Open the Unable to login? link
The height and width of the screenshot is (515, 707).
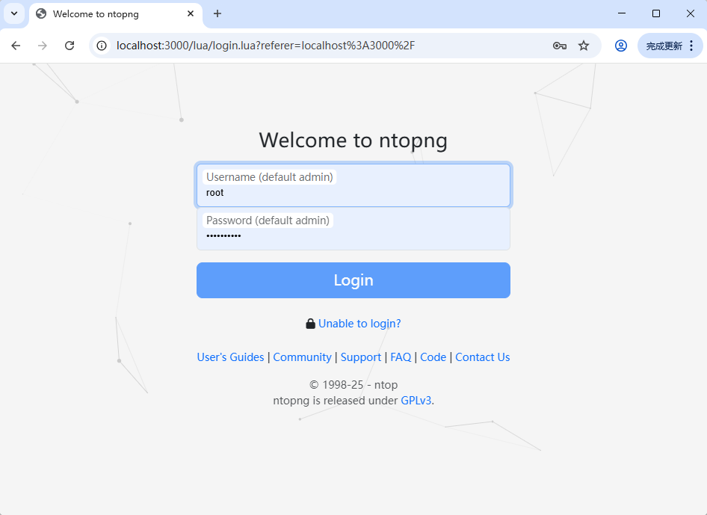pos(359,324)
